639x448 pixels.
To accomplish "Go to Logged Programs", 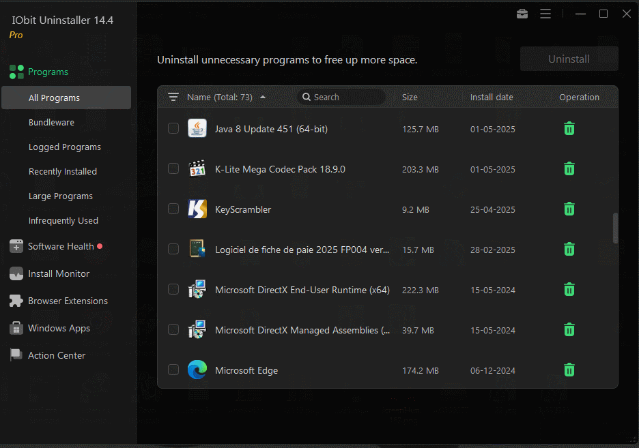I will coord(65,147).
